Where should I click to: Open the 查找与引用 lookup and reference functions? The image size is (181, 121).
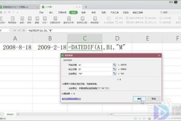(69, 20)
